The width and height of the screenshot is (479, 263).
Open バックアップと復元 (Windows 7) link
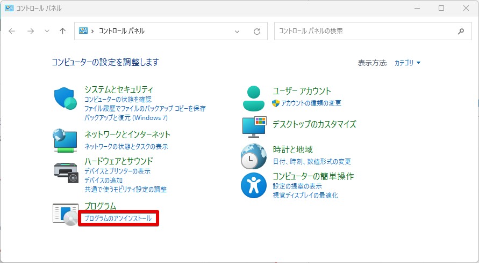click(126, 117)
